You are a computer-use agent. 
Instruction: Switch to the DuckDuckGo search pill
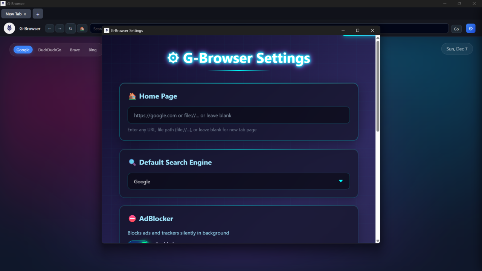tap(50, 49)
